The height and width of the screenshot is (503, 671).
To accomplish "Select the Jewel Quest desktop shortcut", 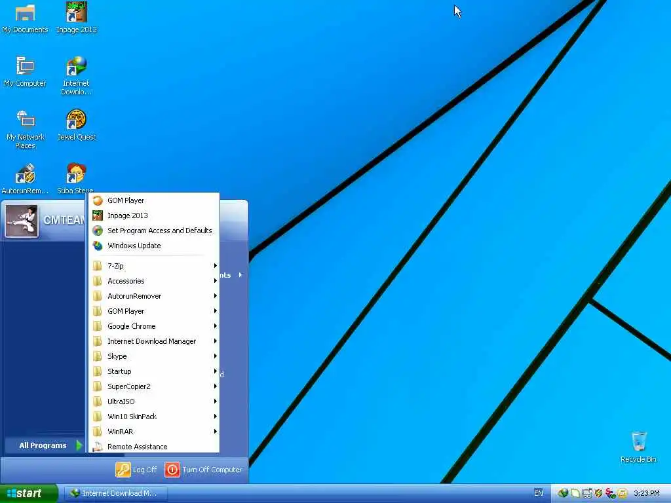I will click(x=76, y=125).
